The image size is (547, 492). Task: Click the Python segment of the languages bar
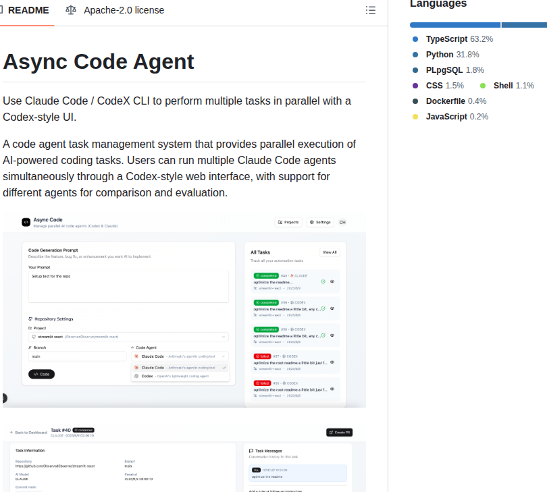(x=524, y=25)
